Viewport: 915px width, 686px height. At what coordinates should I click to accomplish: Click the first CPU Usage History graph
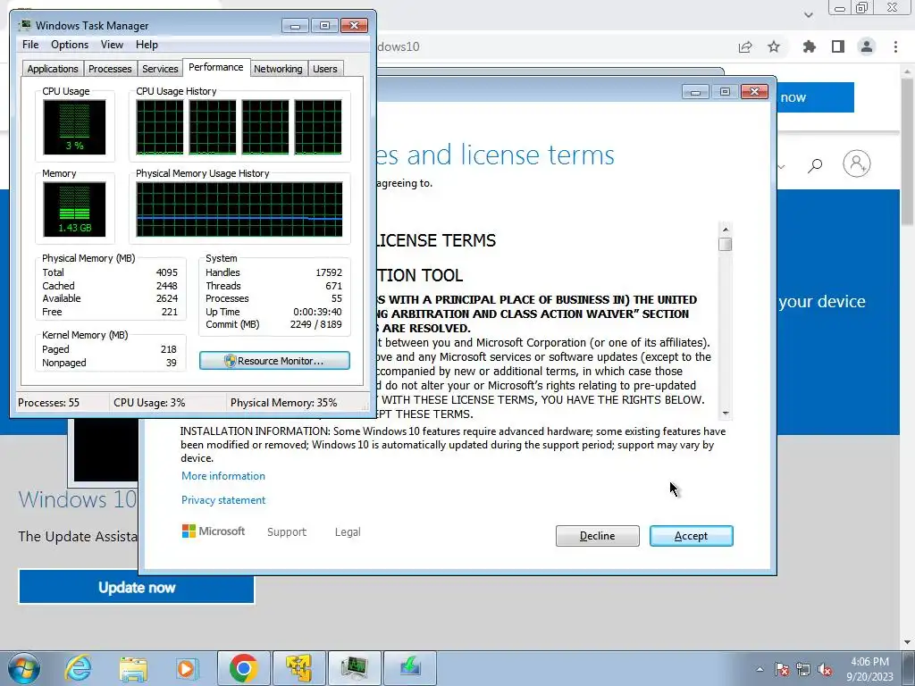point(159,127)
